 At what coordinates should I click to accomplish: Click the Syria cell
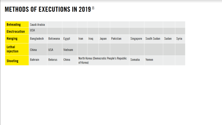click(x=179, y=39)
